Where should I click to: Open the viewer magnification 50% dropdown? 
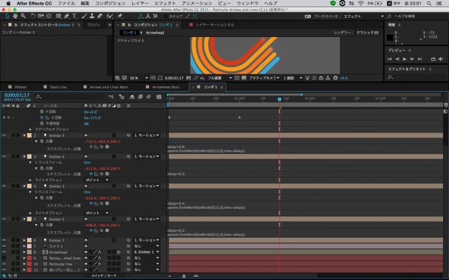click(x=134, y=78)
